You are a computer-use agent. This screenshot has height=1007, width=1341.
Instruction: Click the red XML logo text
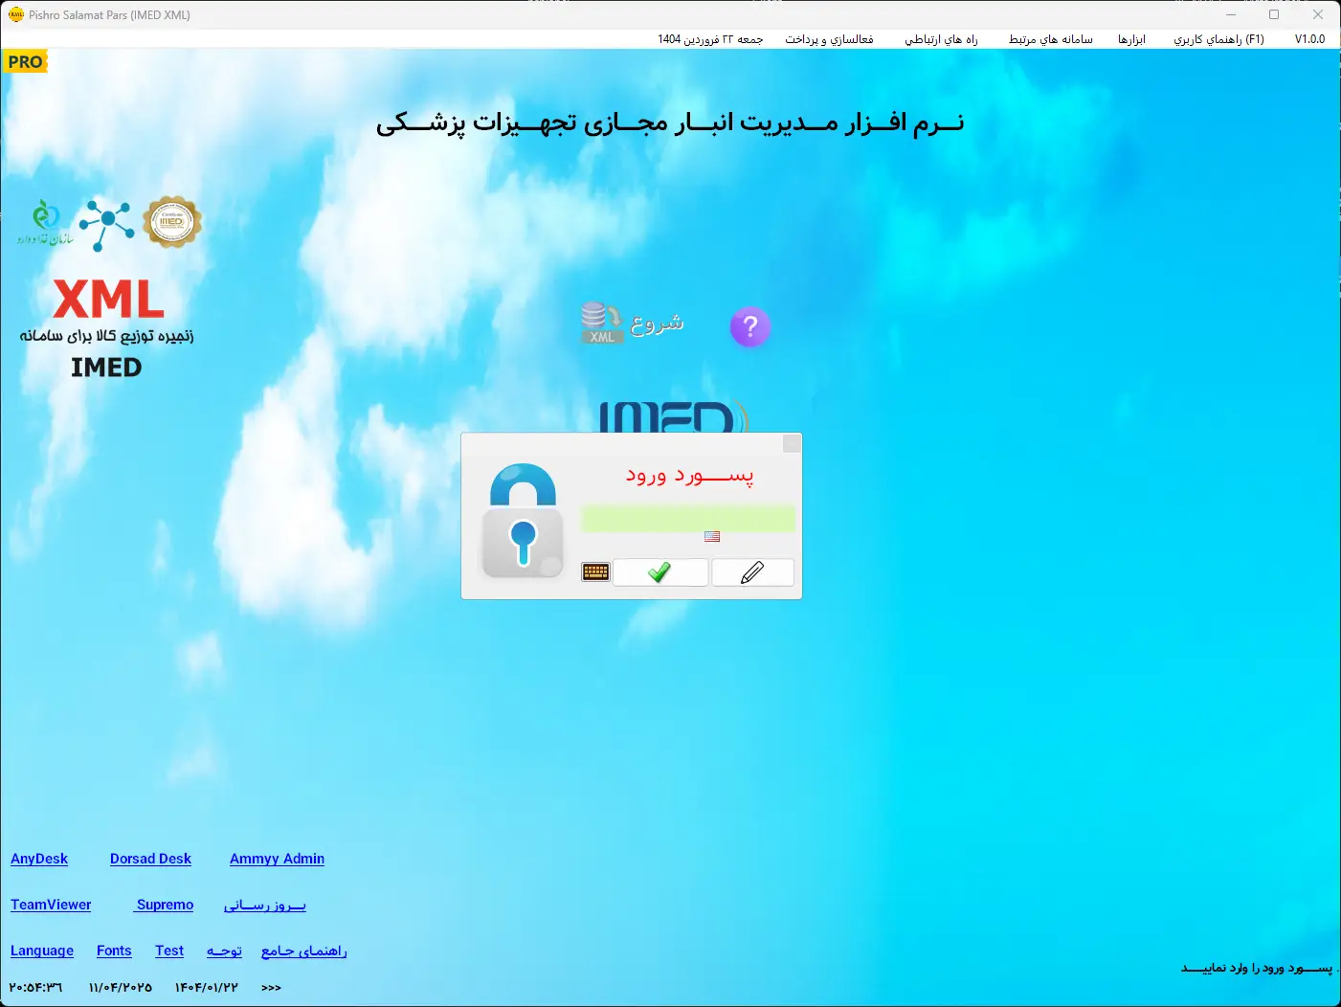tap(108, 300)
